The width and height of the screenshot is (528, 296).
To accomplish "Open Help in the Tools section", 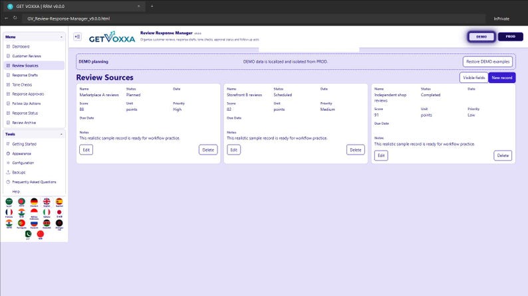I will point(34,192).
